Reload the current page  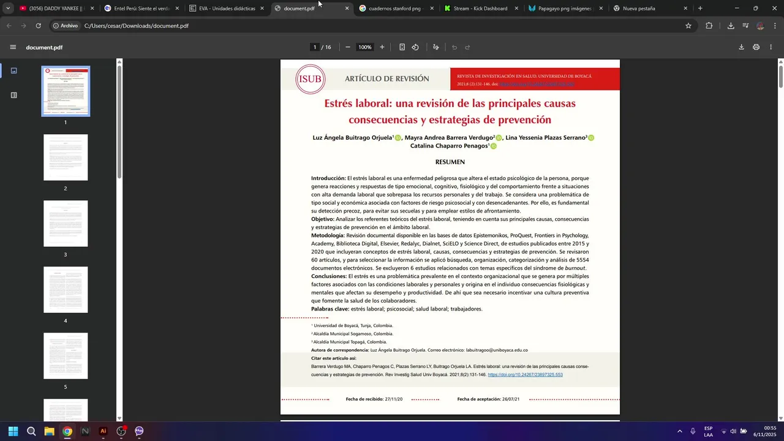tap(39, 26)
